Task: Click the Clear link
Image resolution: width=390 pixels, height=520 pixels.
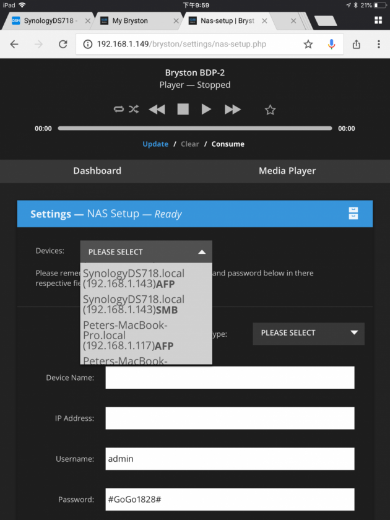Action: coord(189,144)
